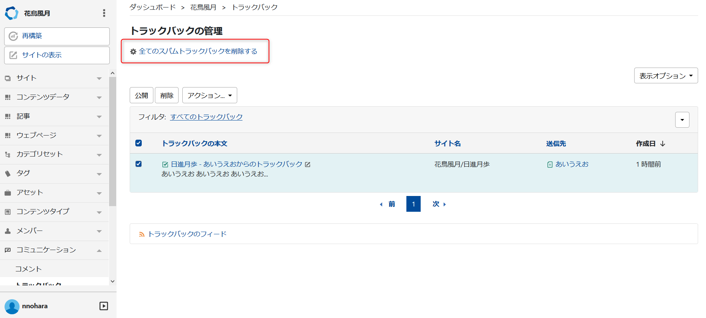706x318 pixels.
Task: Expand the ウェブページ menu arrow
Action: (99, 136)
